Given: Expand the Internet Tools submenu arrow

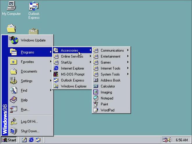Looking at the screenshot, I should (128, 68).
